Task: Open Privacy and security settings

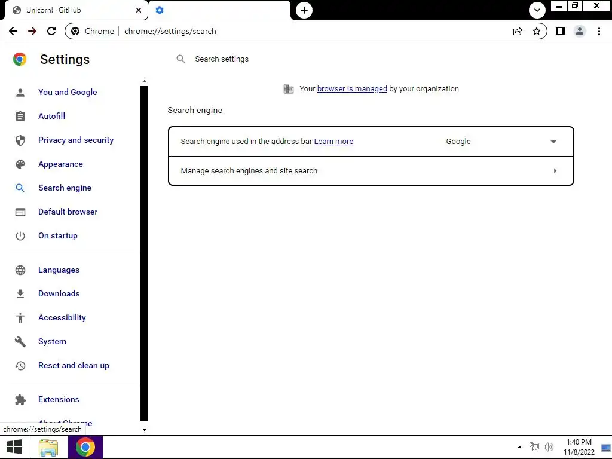Action: tap(76, 140)
